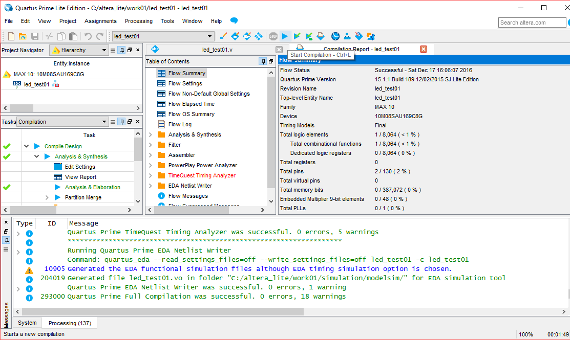Click the Save icon in toolbar
The image size is (570, 340).
click(35, 36)
